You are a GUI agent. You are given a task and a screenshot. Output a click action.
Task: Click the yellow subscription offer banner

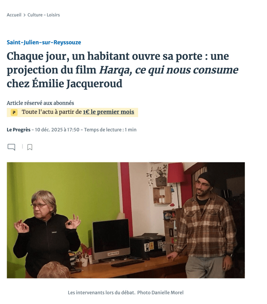[72, 112]
